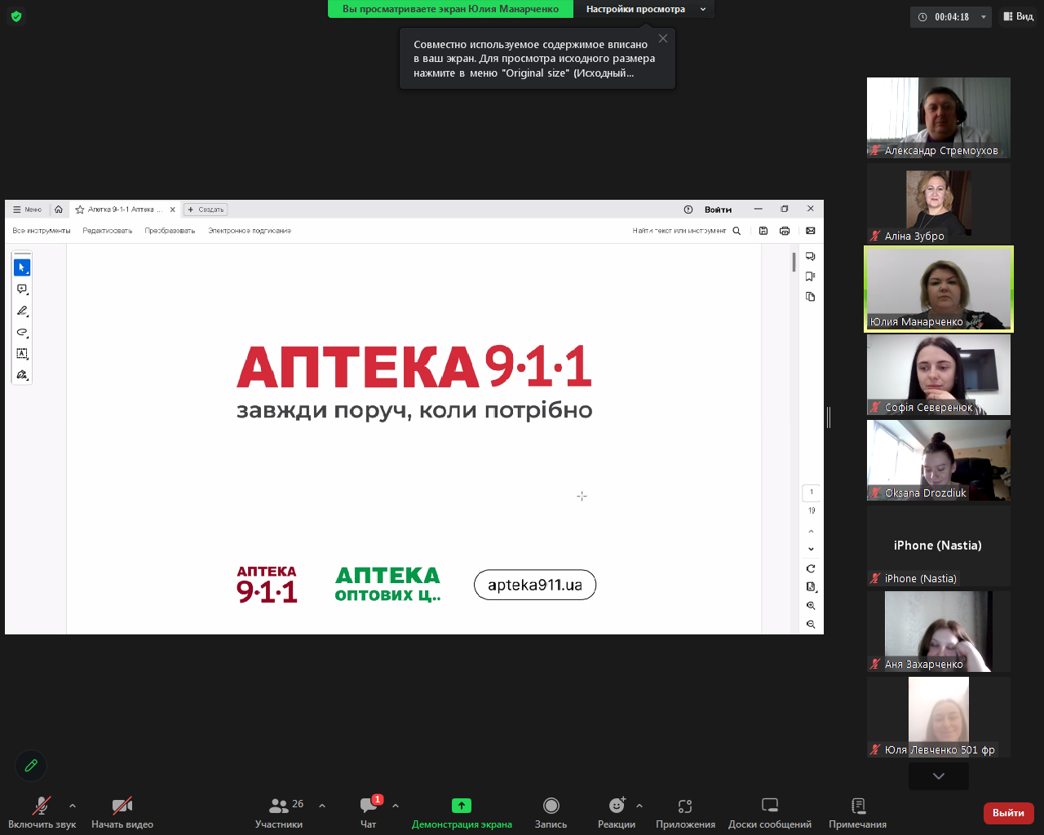Image resolution: width=1044 pixels, height=835 pixels.
Task: Click the red Выйти button
Action: [x=1009, y=813]
